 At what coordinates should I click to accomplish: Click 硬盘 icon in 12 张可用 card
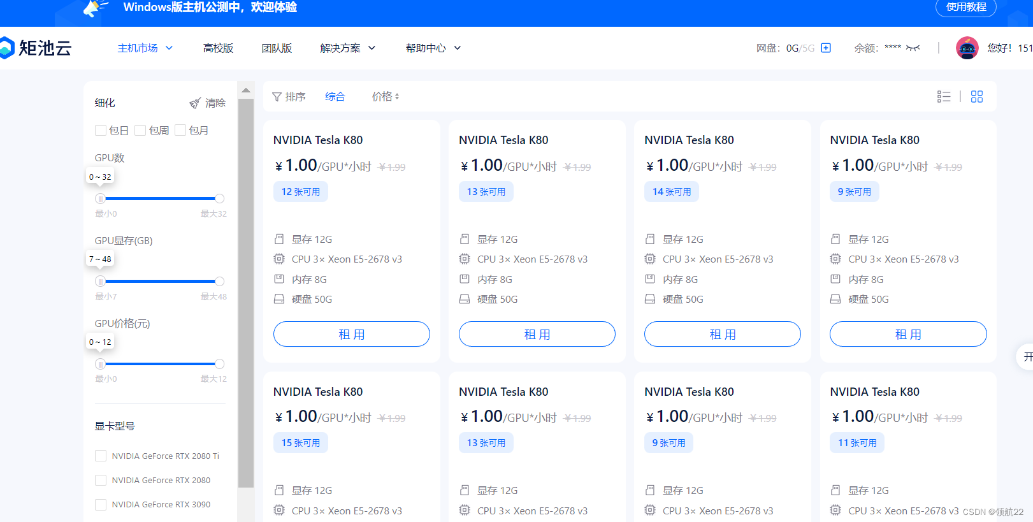point(279,299)
